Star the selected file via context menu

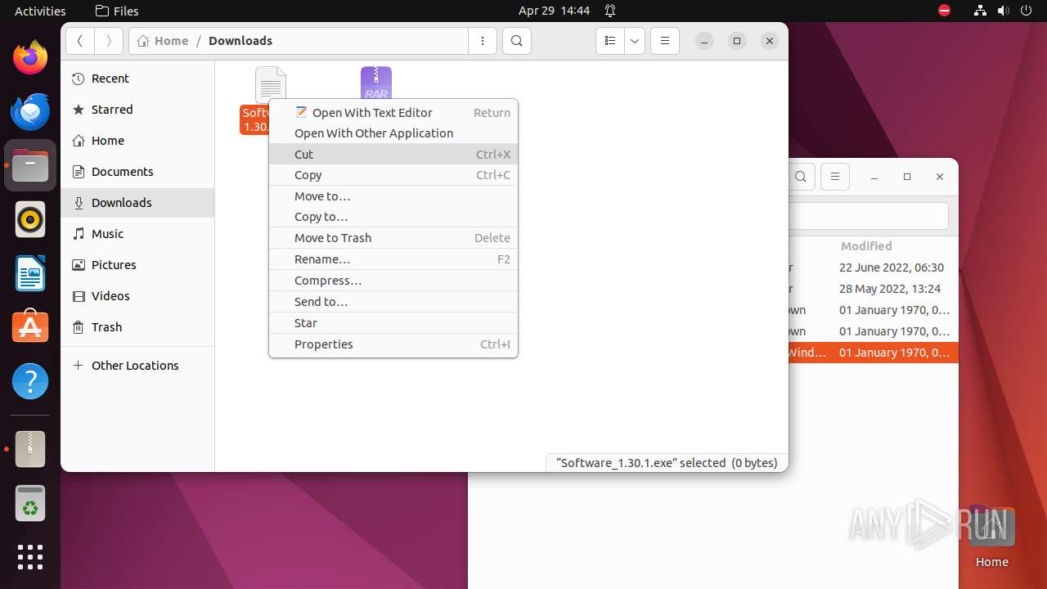[x=393, y=323]
